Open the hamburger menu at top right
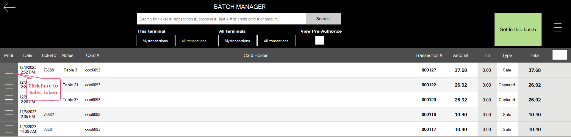This screenshot has height=137, width=571. 557,27
